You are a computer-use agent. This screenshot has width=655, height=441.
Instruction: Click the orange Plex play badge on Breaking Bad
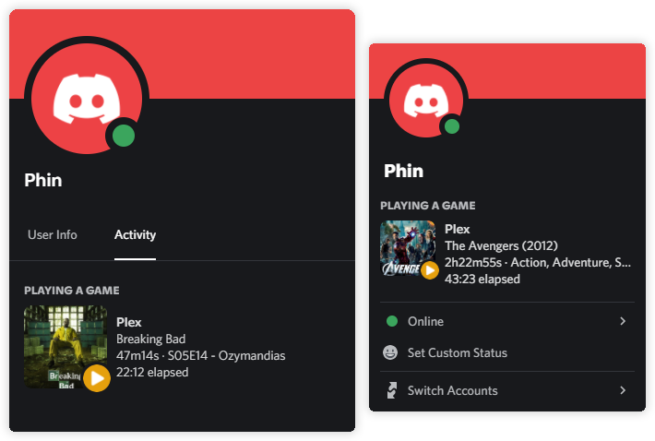[x=97, y=378]
